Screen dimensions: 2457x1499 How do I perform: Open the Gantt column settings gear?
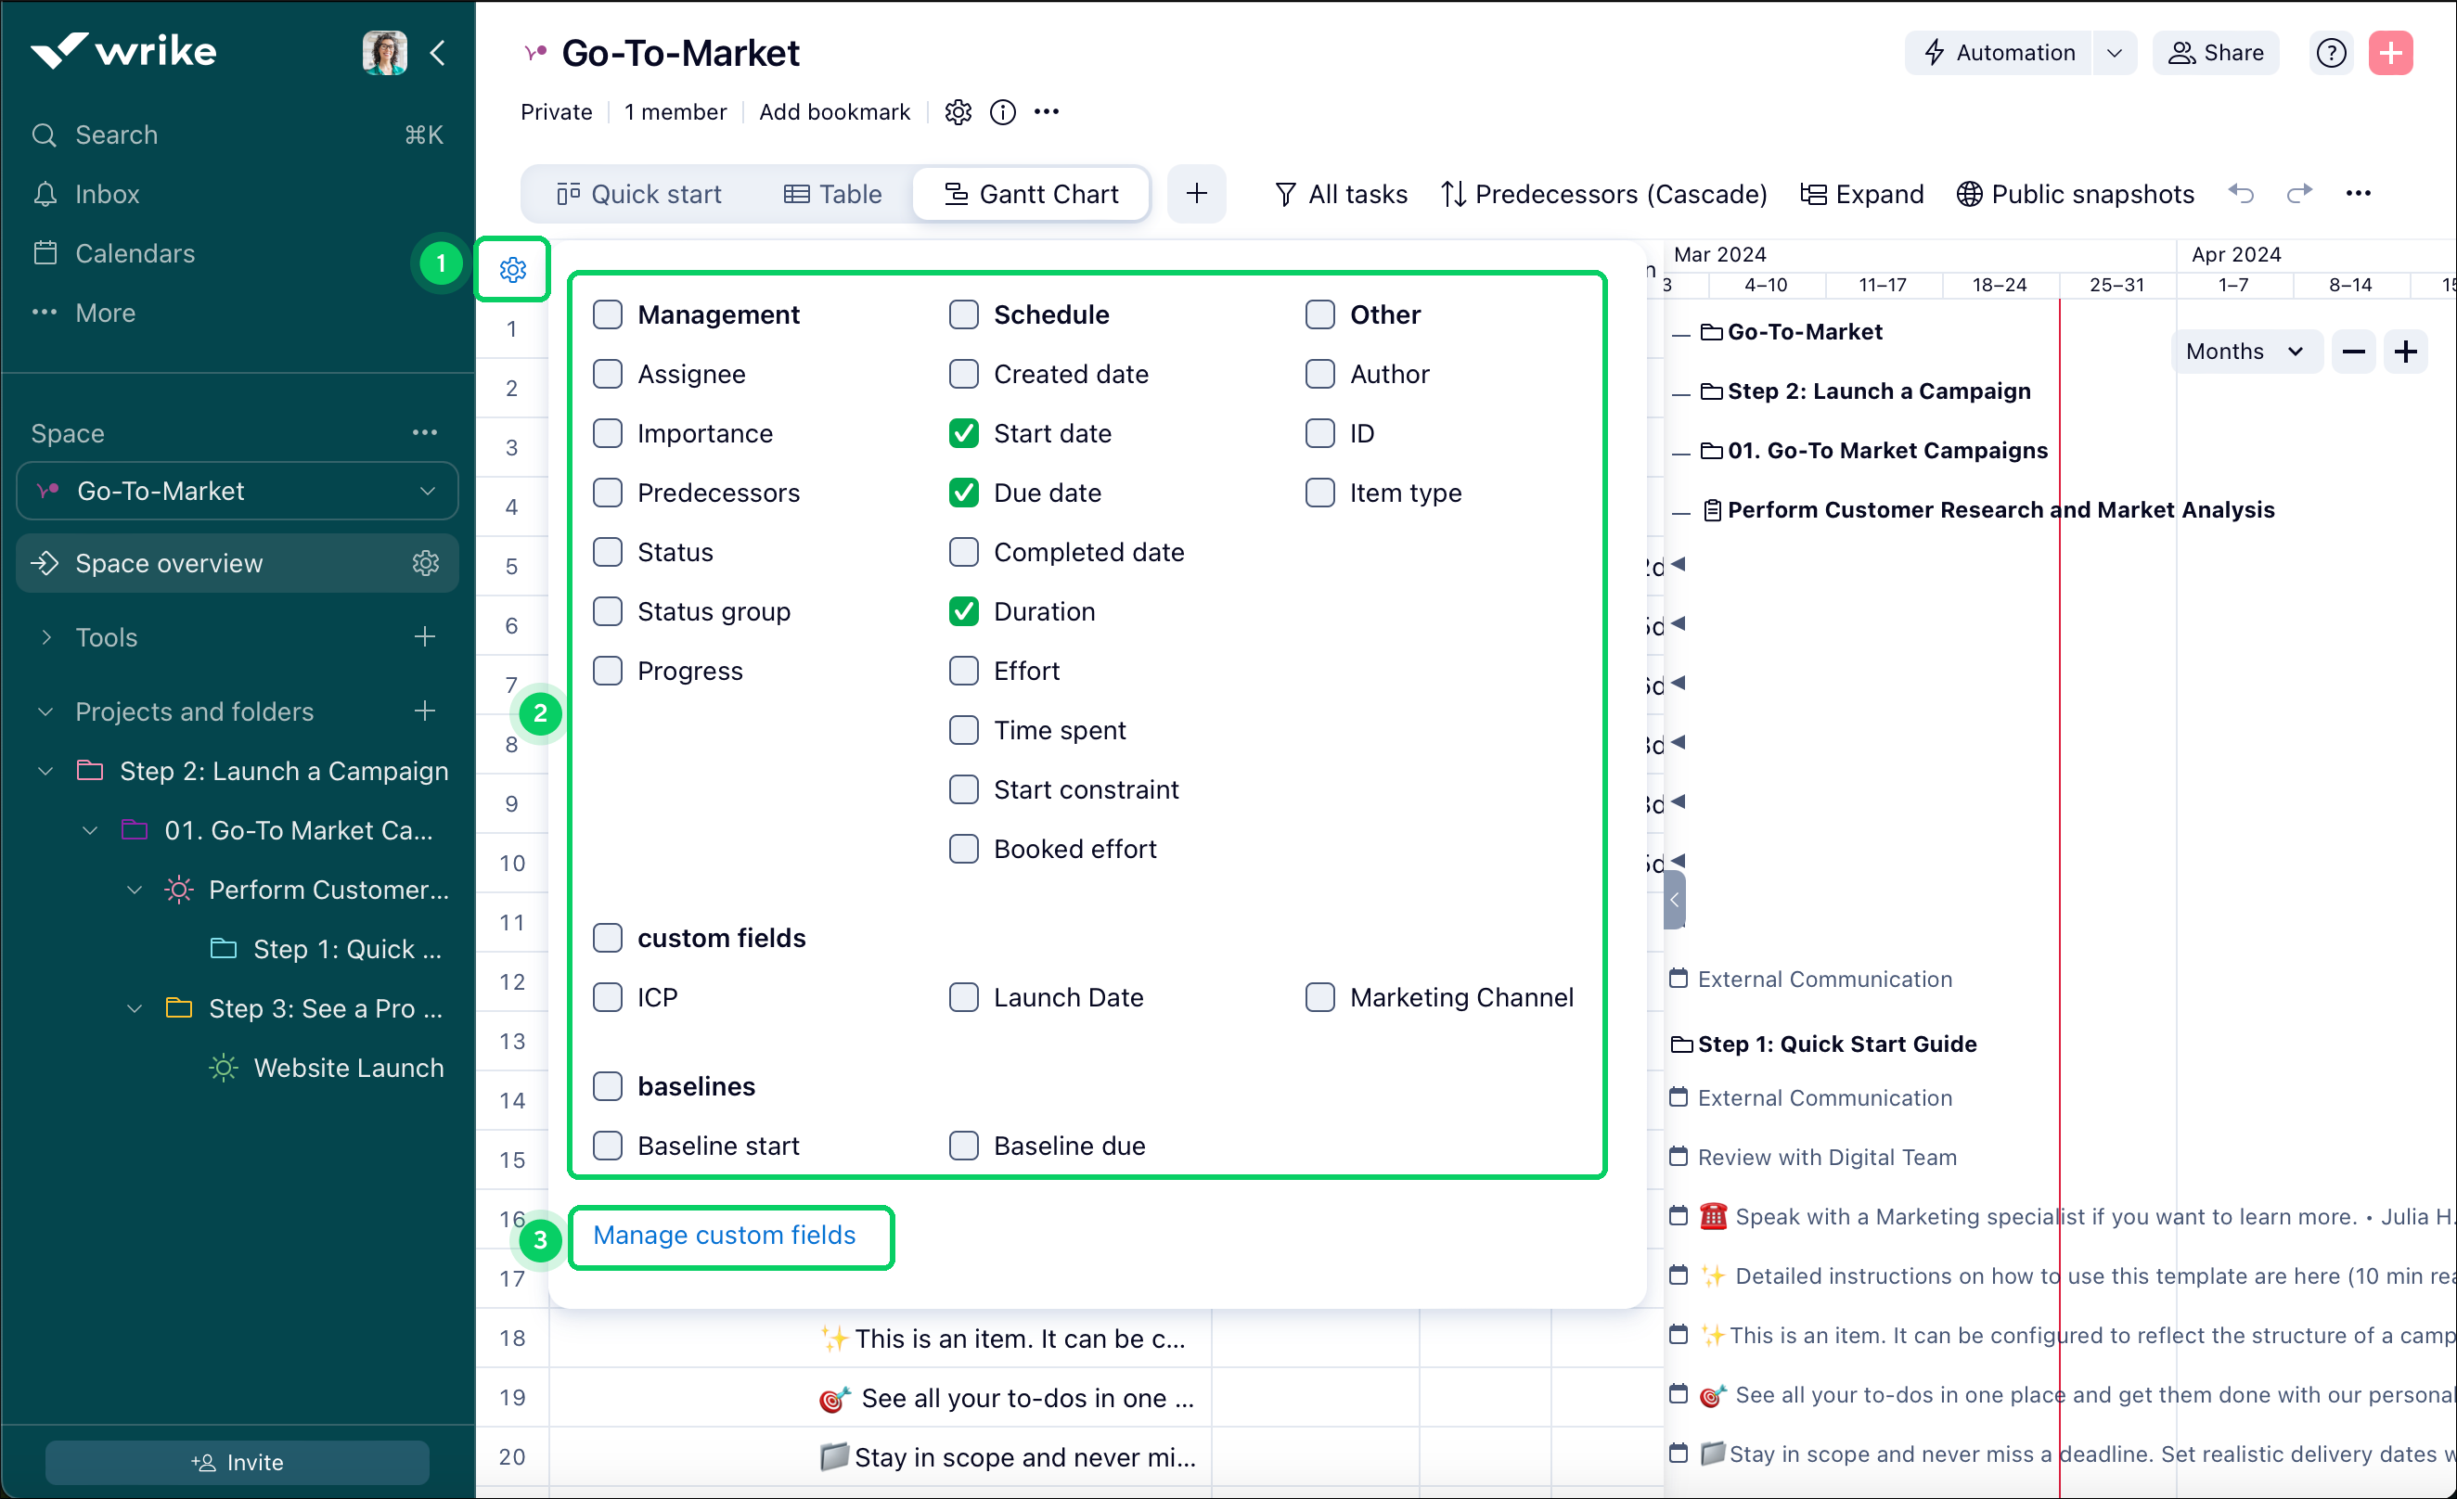point(512,268)
